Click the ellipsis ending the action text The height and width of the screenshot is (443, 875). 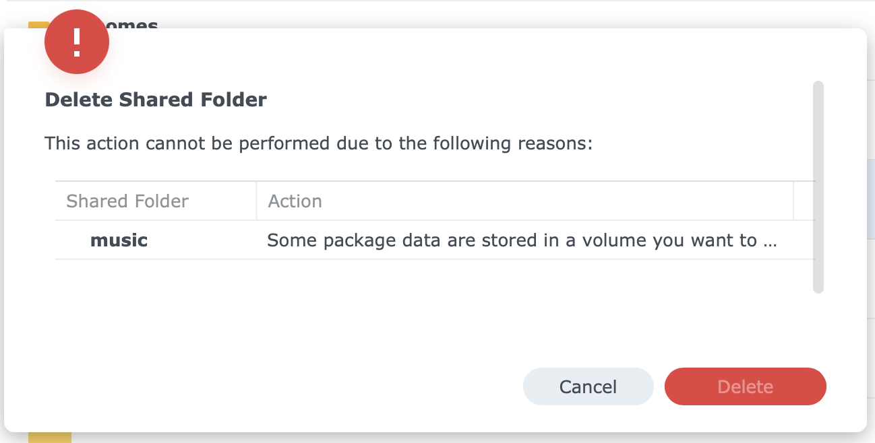(771, 241)
